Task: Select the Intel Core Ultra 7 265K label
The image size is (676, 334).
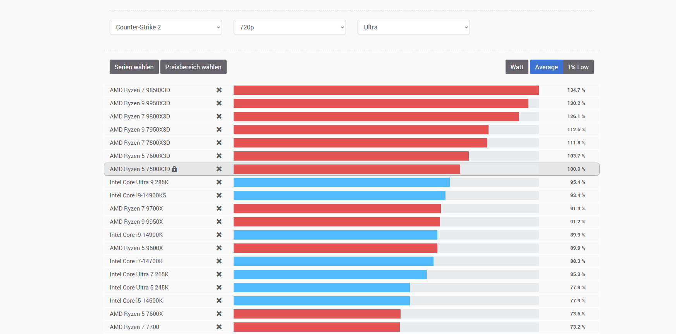Action: point(139,274)
